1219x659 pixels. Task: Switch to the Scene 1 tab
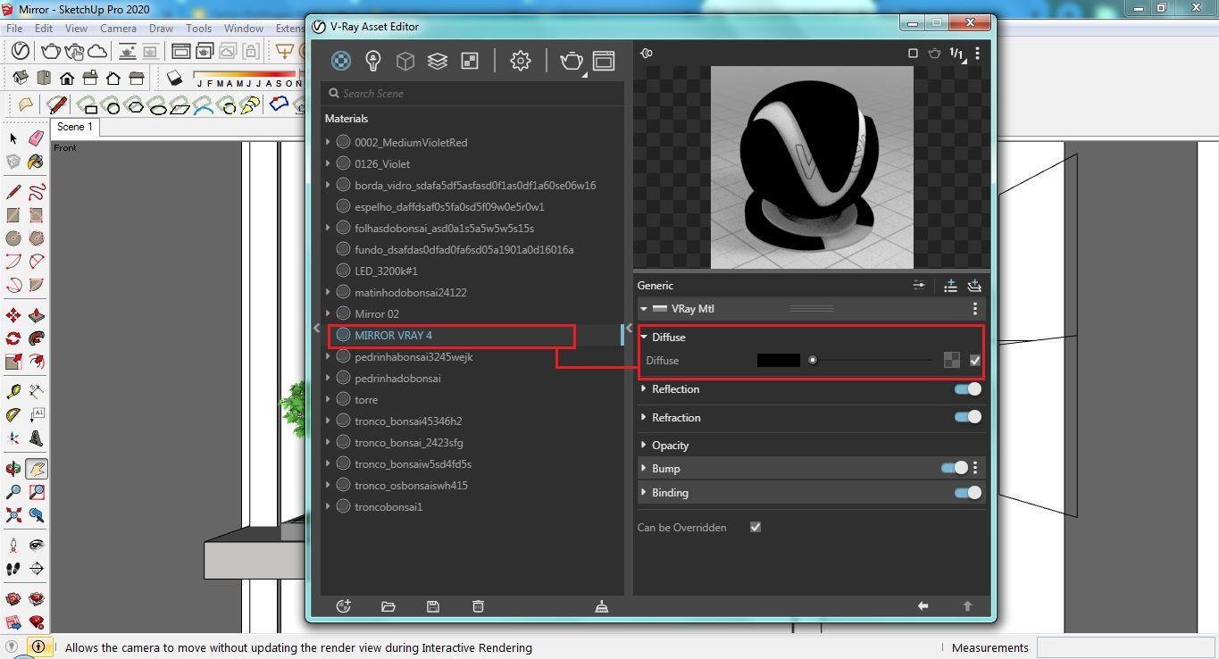pyautogui.click(x=75, y=127)
